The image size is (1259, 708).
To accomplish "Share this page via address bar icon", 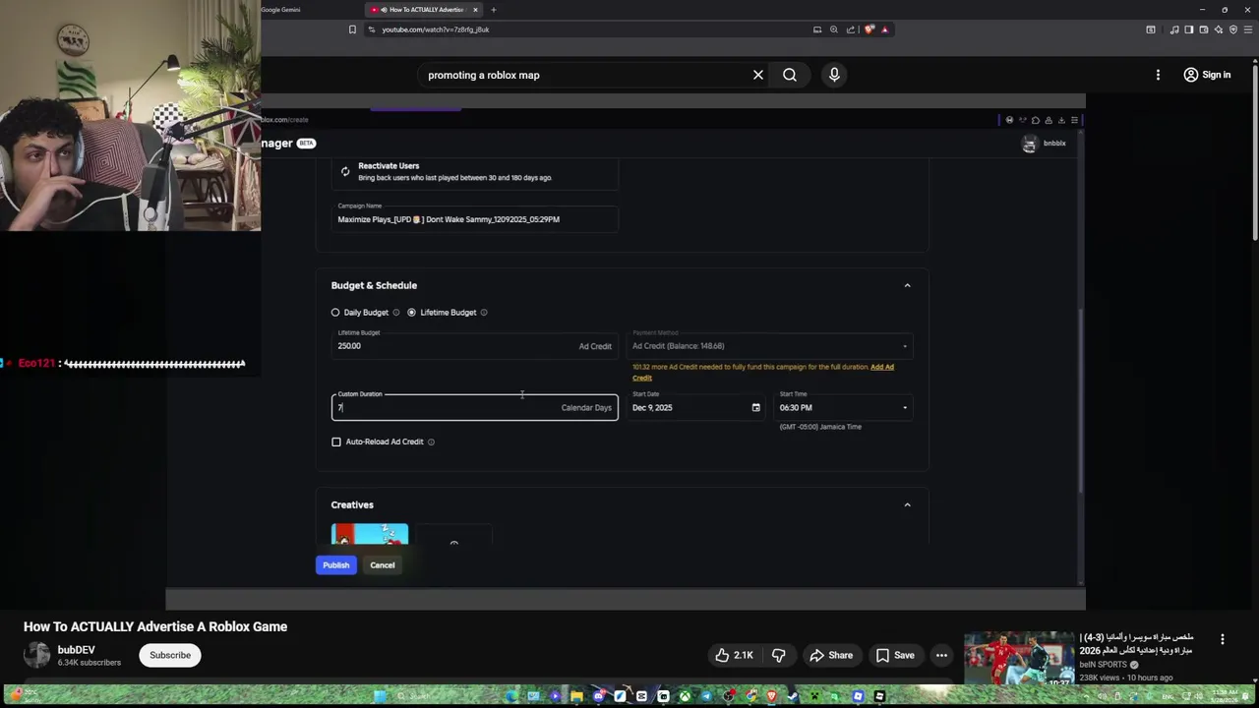I will [x=851, y=29].
